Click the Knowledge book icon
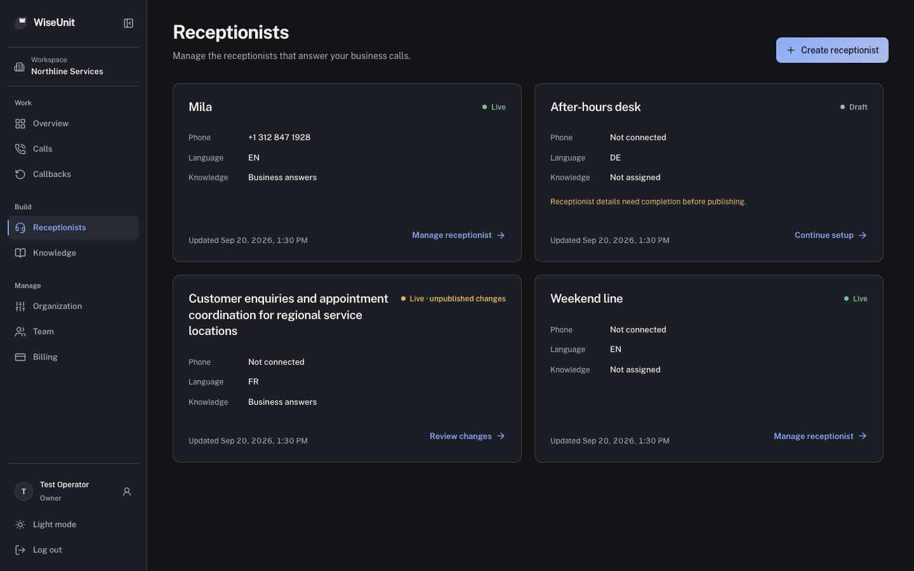 [20, 253]
